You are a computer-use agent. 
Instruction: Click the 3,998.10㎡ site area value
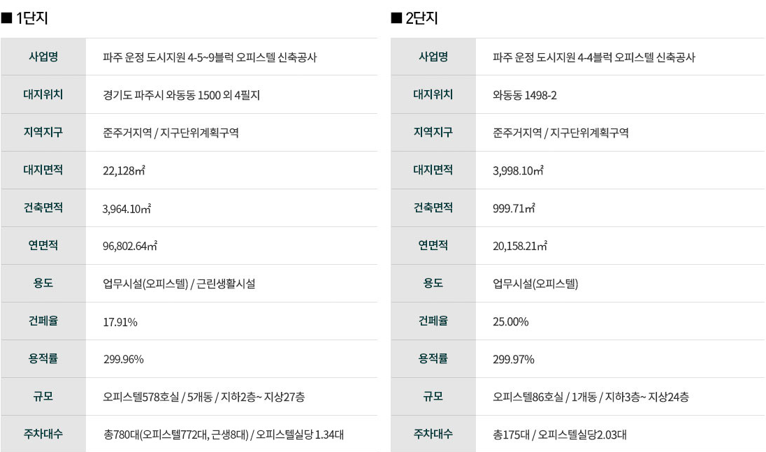click(518, 170)
